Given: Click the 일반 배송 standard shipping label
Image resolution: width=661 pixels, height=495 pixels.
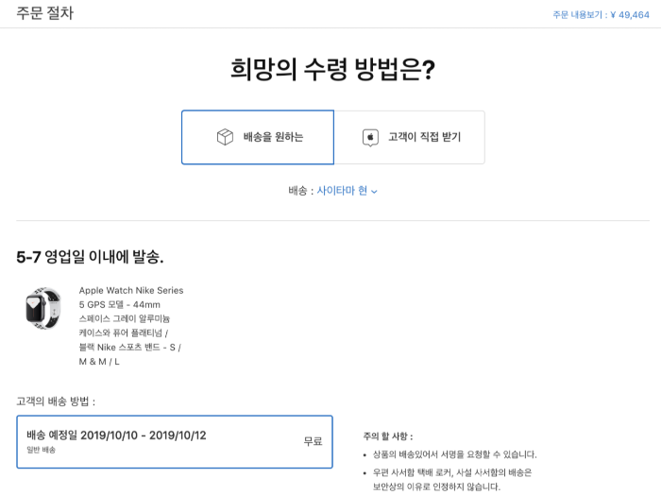Looking at the screenshot, I should (41, 450).
